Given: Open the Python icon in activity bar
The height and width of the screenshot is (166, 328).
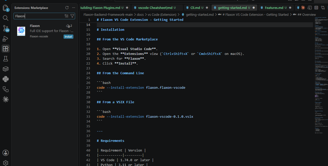Looking at the screenshot, I should (5, 79).
